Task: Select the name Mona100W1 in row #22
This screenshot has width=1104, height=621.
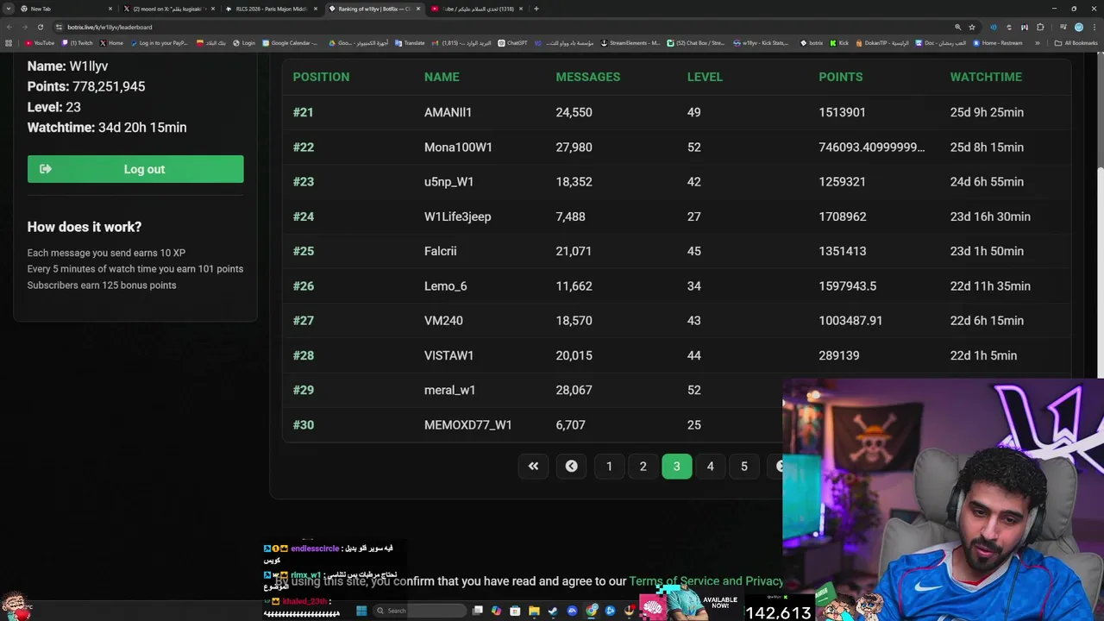Action: [458, 147]
